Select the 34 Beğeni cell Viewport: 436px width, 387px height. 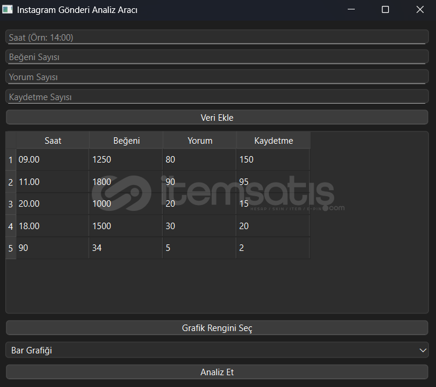127,248
